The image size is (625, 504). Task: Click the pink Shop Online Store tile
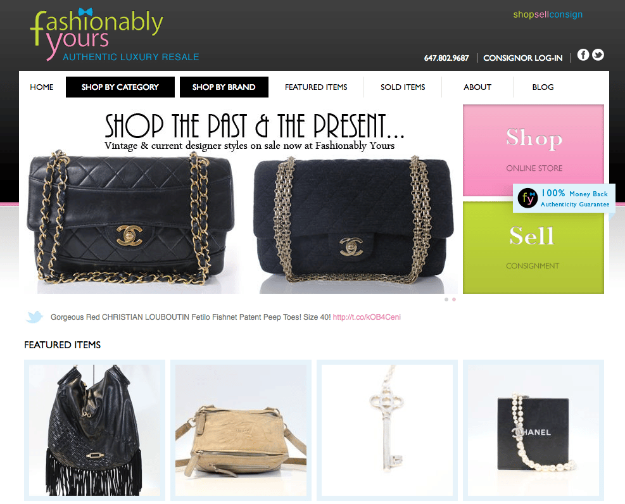tap(533, 150)
